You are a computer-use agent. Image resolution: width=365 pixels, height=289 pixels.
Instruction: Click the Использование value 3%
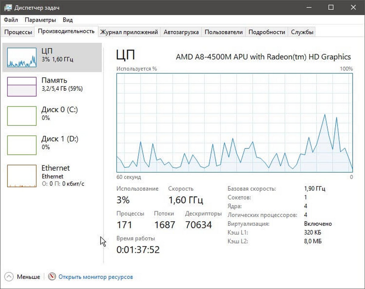pos(123,200)
